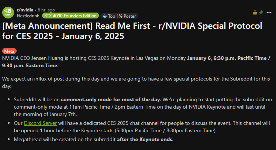Click the green pinned post icon

[261, 13]
